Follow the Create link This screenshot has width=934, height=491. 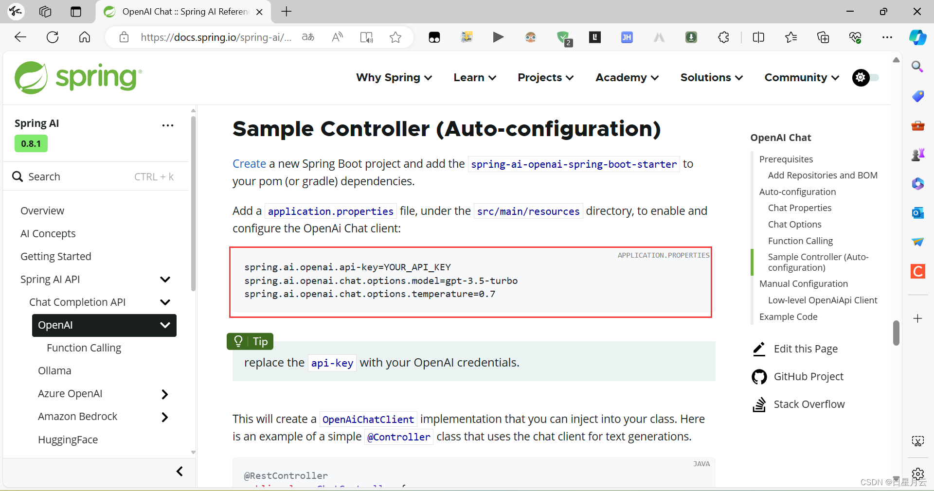tap(249, 164)
